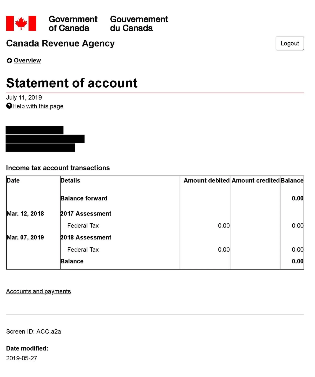
Task: Select the 2017 Assessment row
Action: pos(86,213)
